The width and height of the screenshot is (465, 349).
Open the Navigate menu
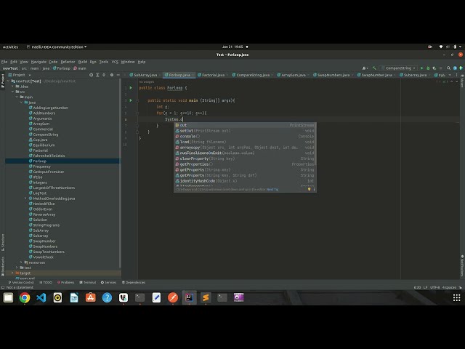(39, 62)
